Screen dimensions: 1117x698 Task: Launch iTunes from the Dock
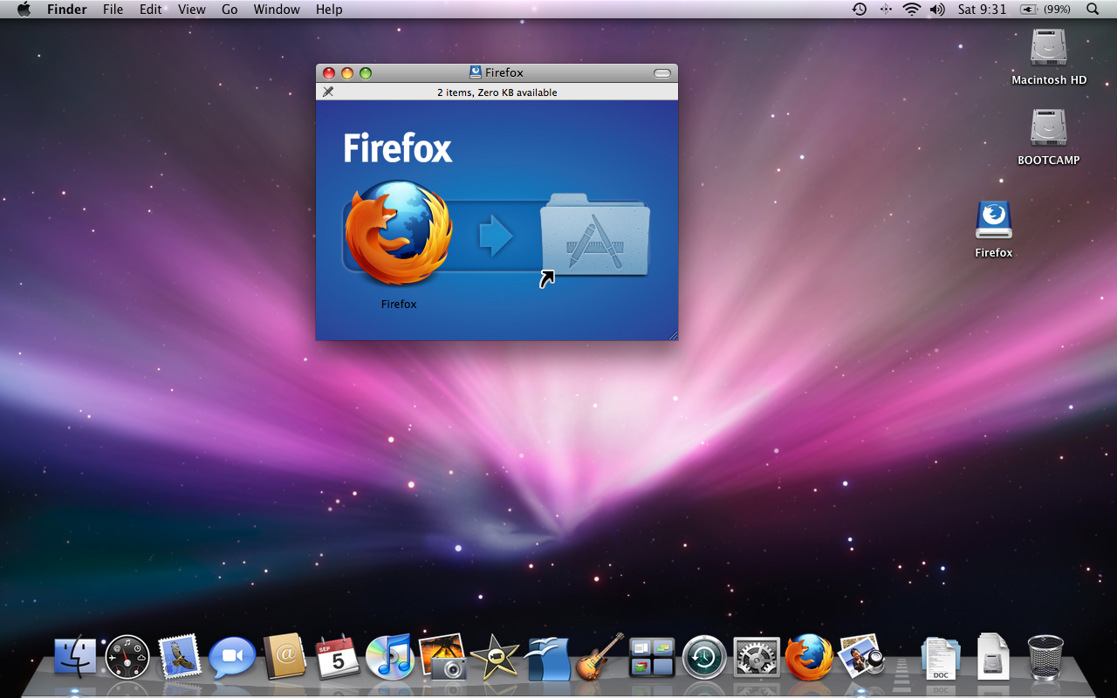point(389,656)
